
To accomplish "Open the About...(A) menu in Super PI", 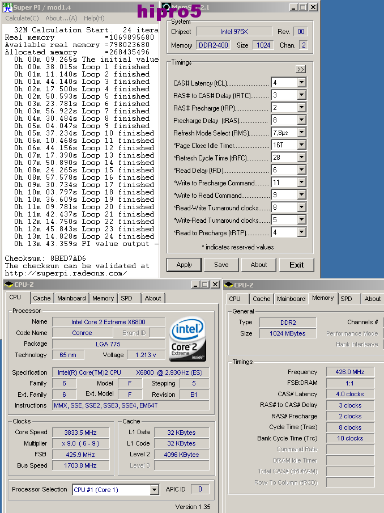I will [x=61, y=18].
